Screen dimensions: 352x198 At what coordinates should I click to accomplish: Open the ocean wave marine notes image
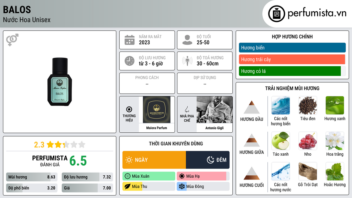280,105
